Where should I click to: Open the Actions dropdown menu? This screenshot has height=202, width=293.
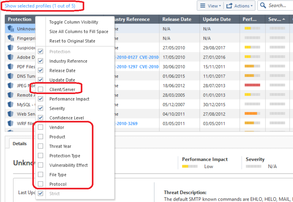(x=242, y=5)
